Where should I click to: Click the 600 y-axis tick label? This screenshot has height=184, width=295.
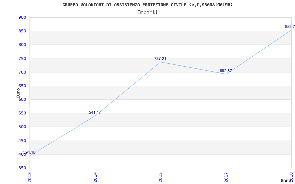[x=22, y=99]
